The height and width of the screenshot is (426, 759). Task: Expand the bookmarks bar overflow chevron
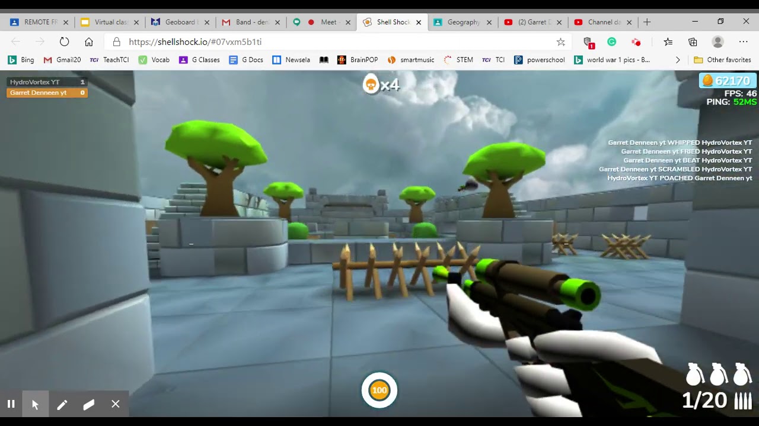pos(678,60)
